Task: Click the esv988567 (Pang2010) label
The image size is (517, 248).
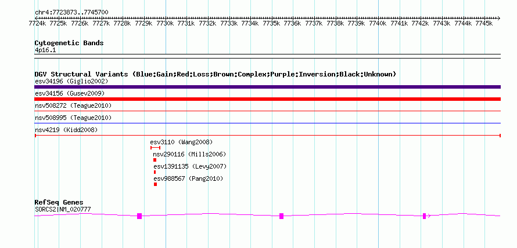Action: click(188, 178)
